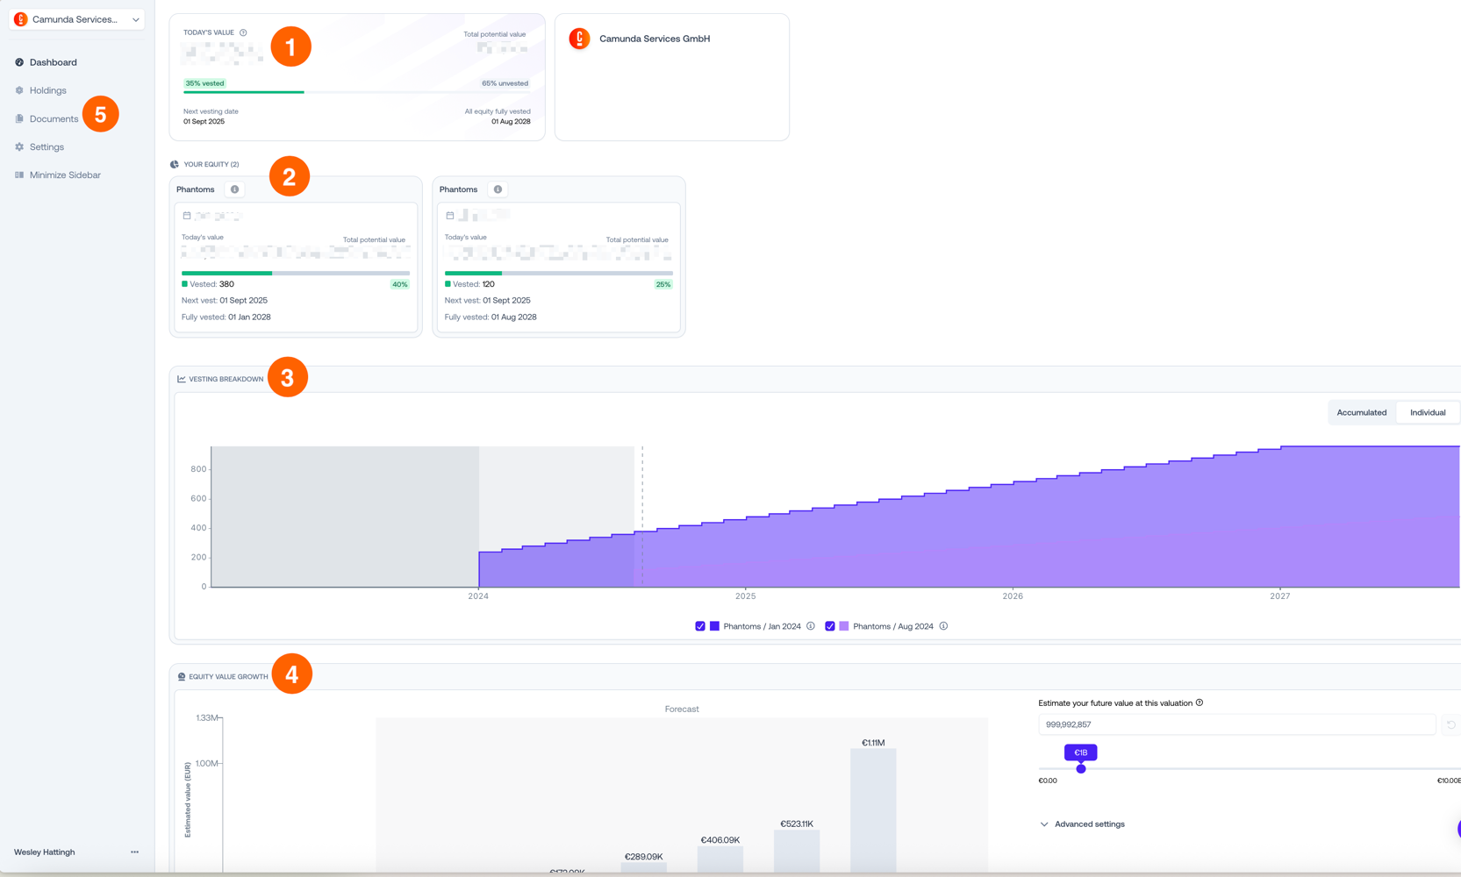
Task: Click the 'Vested: 120' text
Action: coord(474,284)
